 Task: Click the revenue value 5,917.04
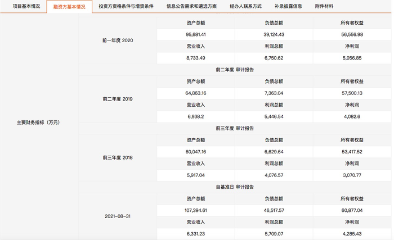pyautogui.click(x=196, y=175)
